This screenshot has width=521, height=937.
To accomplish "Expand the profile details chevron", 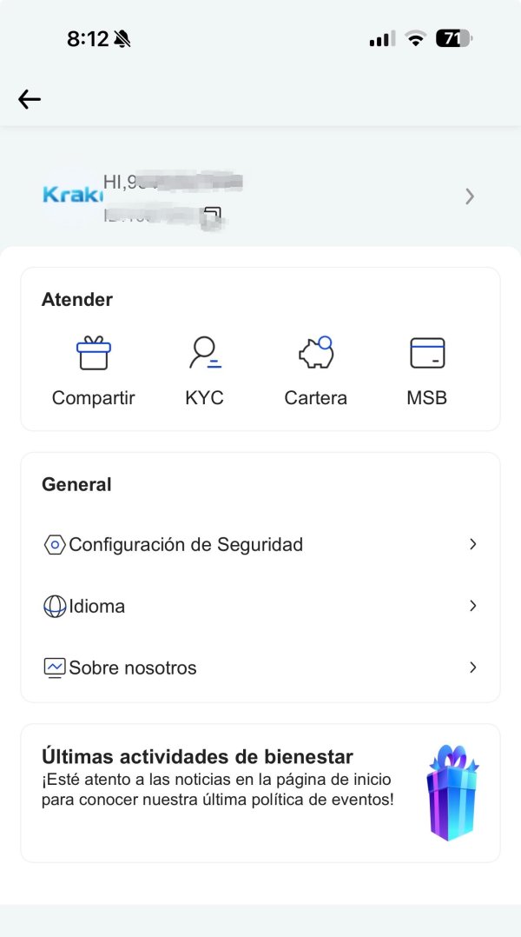I will point(470,196).
